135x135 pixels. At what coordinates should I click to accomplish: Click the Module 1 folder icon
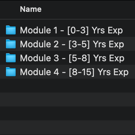click(x=11, y=30)
